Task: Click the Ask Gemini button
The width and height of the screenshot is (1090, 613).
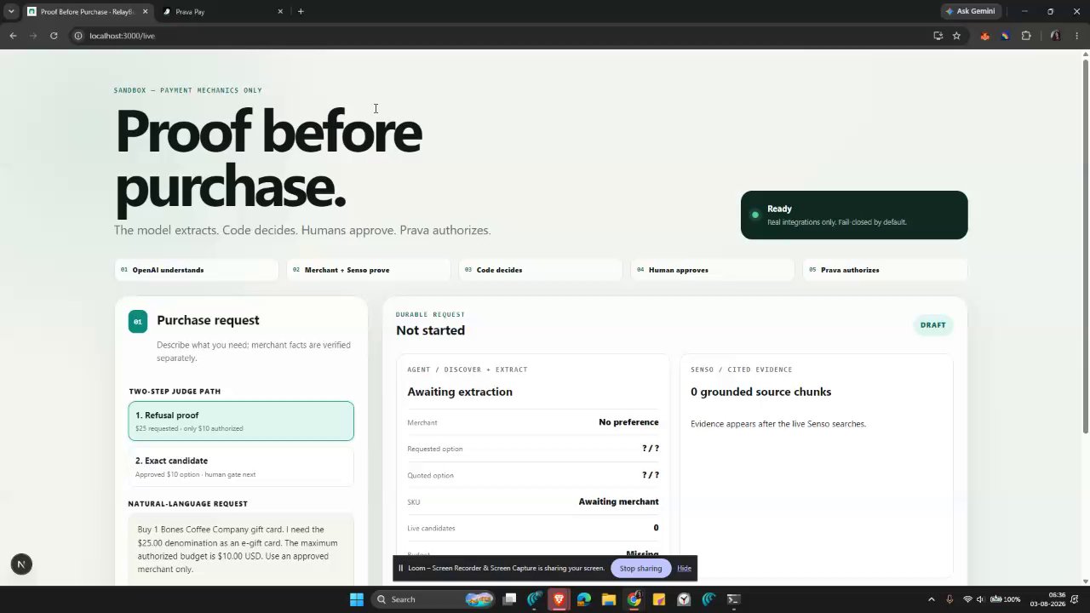Action: pyautogui.click(x=971, y=12)
